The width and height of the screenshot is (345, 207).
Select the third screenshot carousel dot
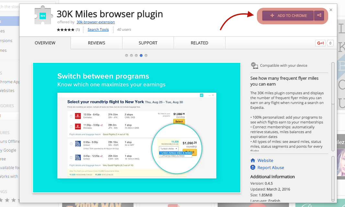[x=136, y=55]
